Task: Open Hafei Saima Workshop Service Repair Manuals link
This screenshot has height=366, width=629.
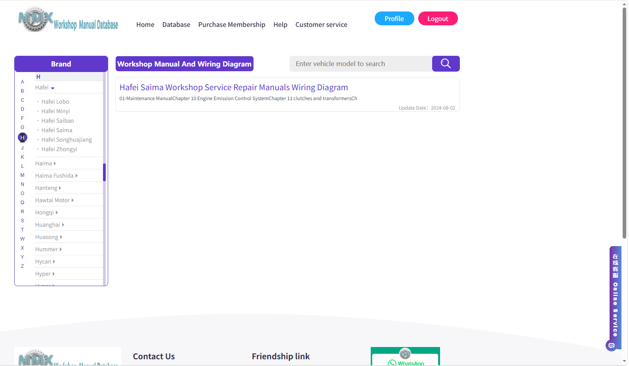Action: coord(234,87)
